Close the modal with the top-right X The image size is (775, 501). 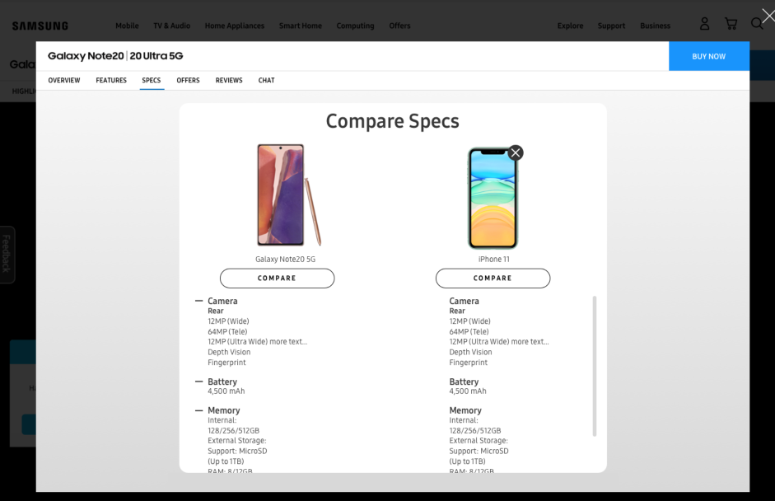768,16
